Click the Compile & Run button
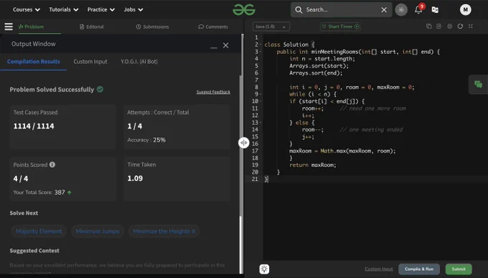Screen dimensions: 488x278 (x=419, y=269)
